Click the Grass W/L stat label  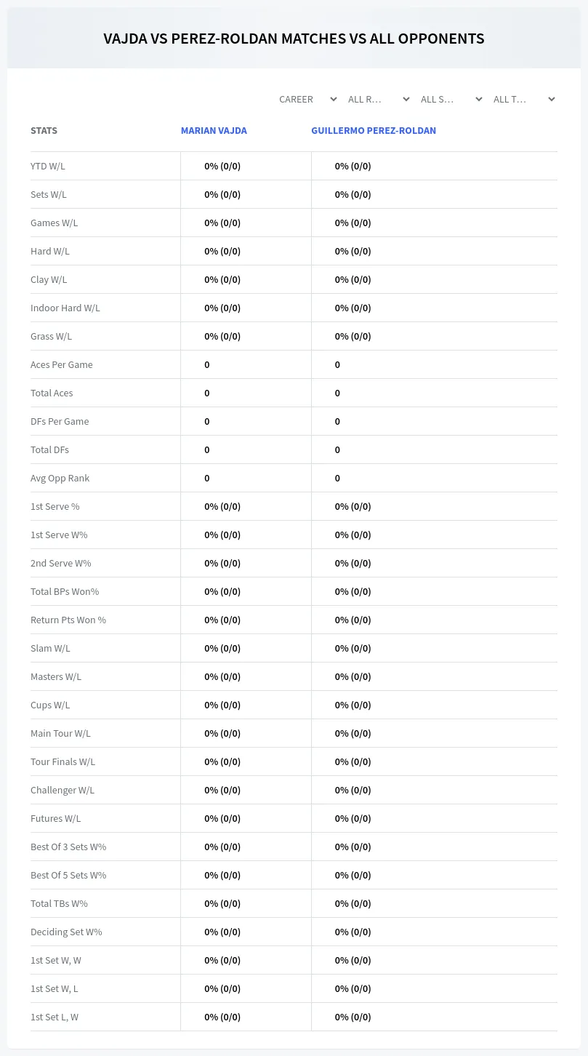(51, 336)
